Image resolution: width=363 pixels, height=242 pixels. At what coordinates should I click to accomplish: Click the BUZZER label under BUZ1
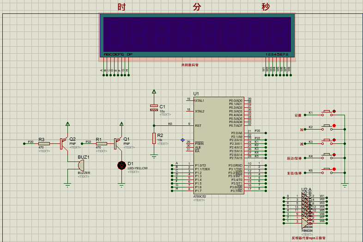[x=84, y=173]
